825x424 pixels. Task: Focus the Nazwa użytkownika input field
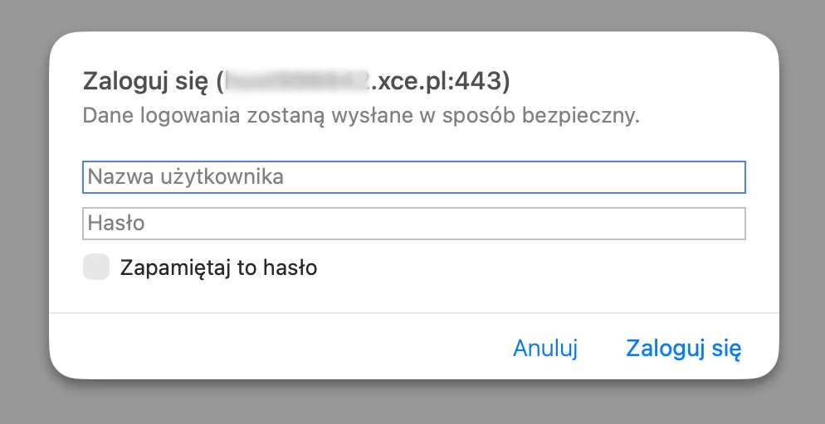pos(413,177)
